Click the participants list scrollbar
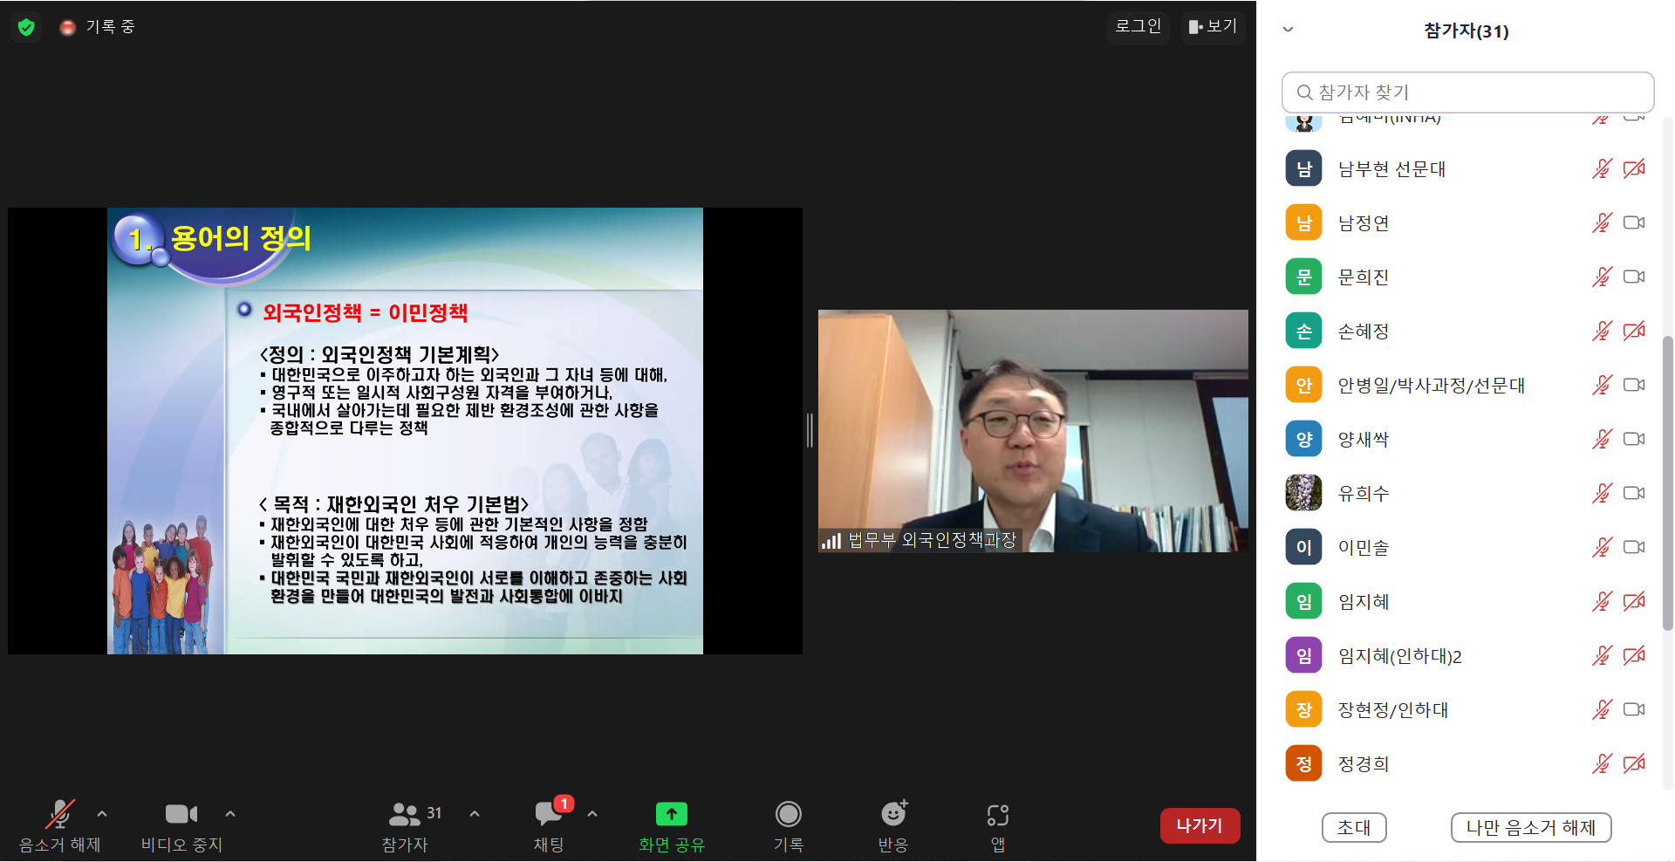This screenshot has height=862, width=1675. [x=1667, y=482]
